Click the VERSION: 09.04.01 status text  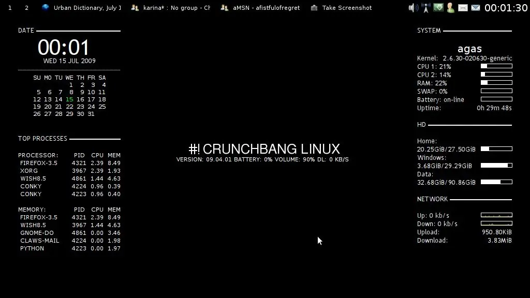click(x=204, y=159)
